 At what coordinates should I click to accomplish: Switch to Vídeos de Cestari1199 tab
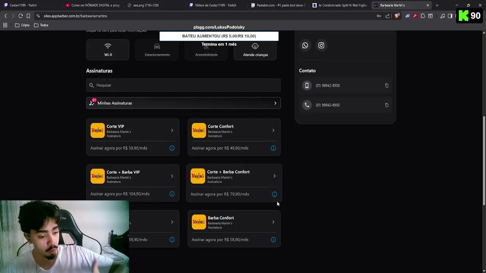coord(216,5)
